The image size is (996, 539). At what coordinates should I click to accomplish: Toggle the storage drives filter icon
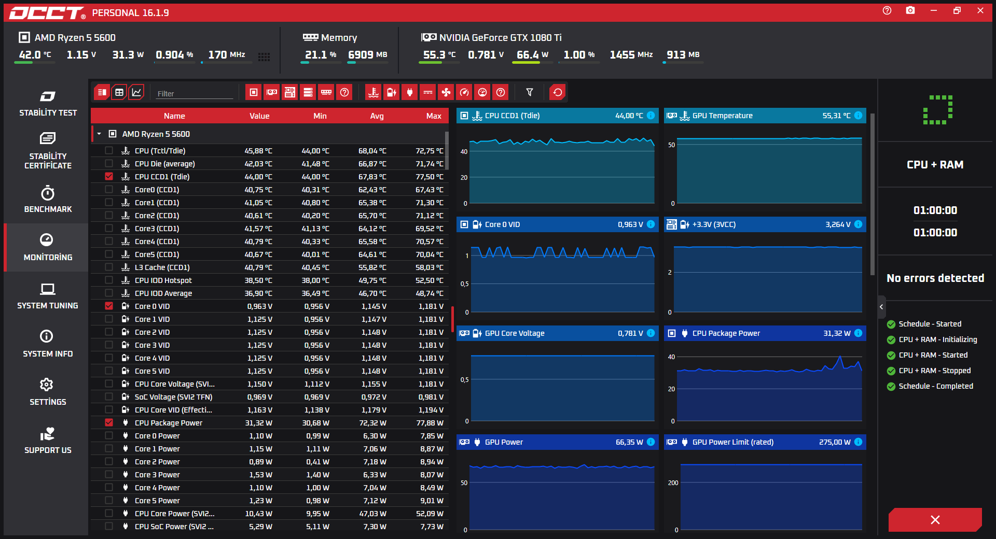pyautogui.click(x=308, y=92)
